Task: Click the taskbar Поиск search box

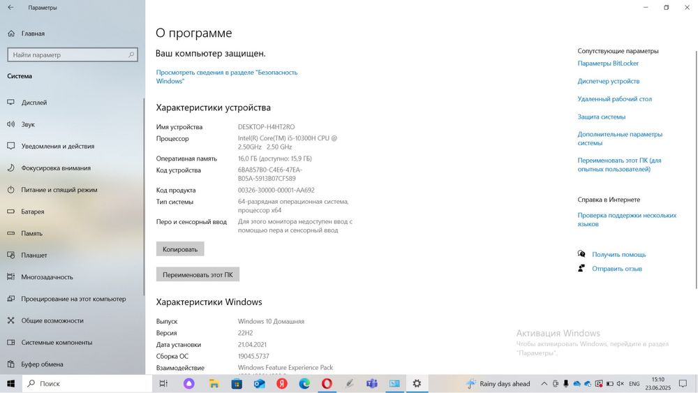Action: (87, 384)
